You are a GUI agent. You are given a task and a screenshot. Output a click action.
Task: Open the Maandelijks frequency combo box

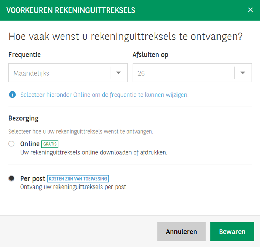coord(59,73)
